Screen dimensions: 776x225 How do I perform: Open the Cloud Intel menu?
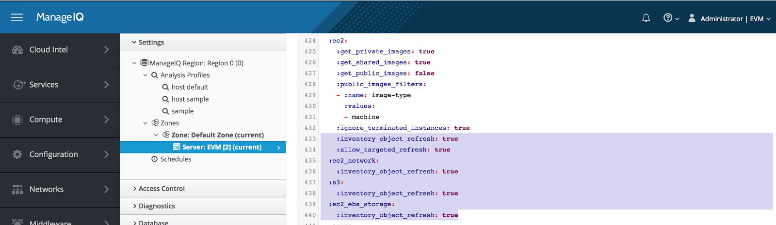pyautogui.click(x=60, y=50)
